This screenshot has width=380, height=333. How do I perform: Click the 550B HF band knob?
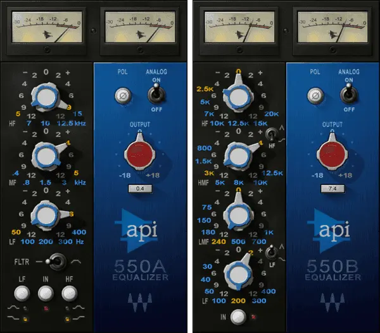tap(239, 97)
